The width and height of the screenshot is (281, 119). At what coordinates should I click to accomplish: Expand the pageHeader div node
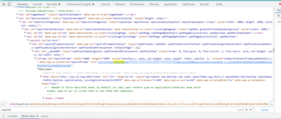(17, 14)
